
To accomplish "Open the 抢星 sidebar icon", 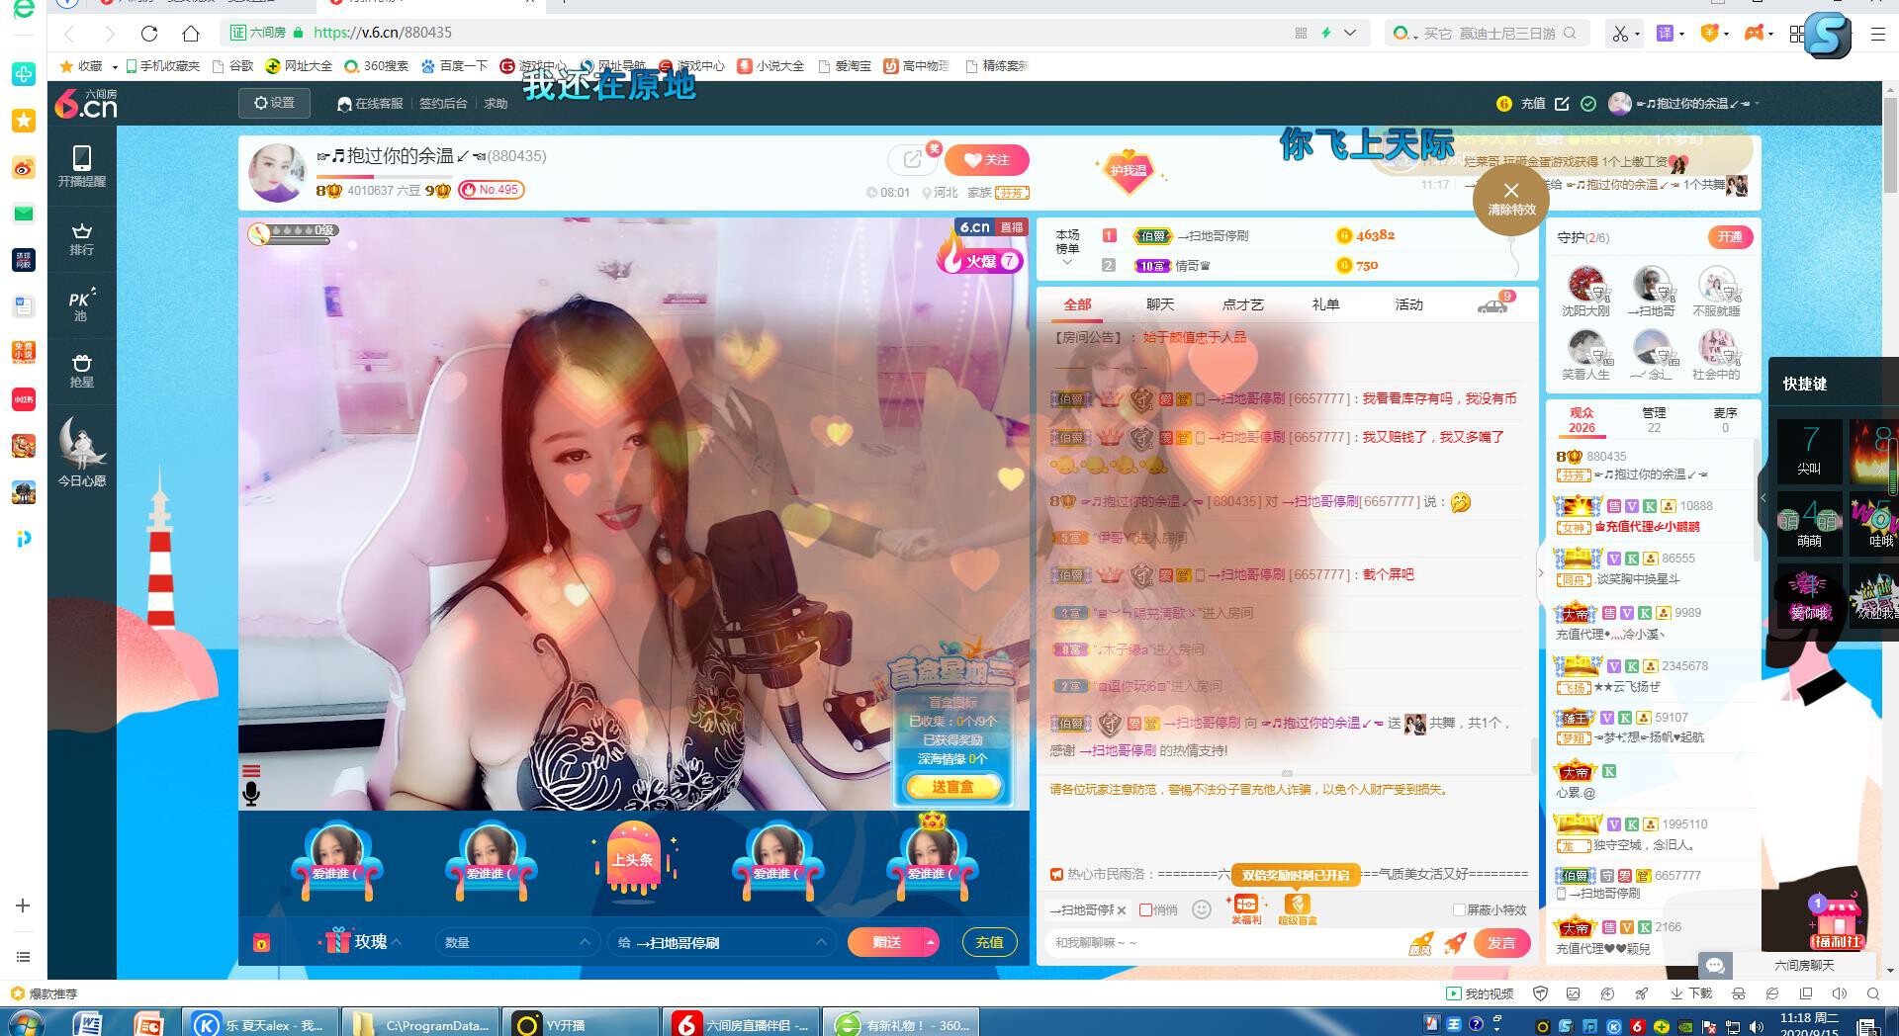I will (81, 371).
